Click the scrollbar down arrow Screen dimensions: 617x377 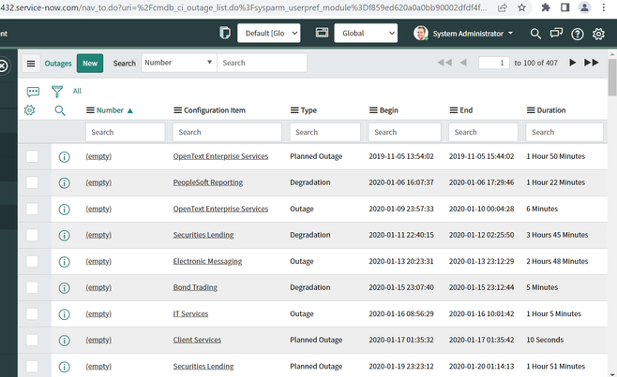click(612, 374)
